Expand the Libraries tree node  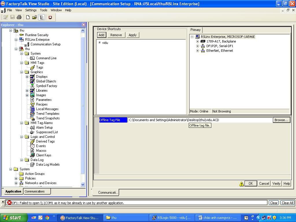click(x=27, y=90)
